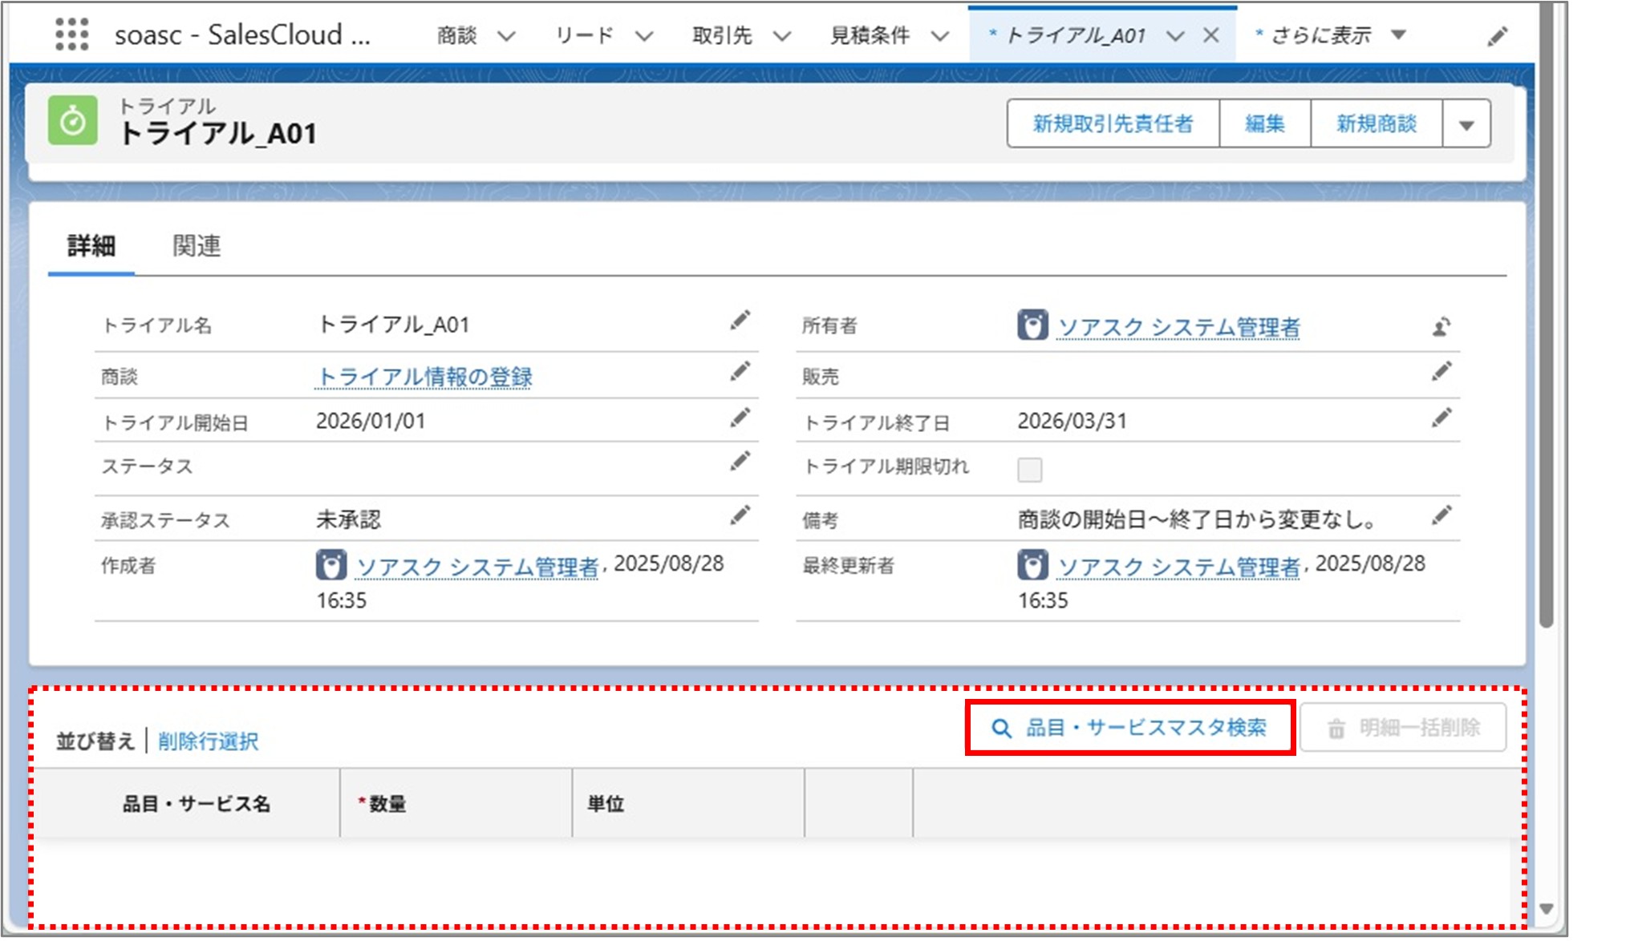Image resolution: width=1626 pixels, height=941 pixels.
Task: Open the 取引先 navigation dropdown
Action: click(x=782, y=36)
